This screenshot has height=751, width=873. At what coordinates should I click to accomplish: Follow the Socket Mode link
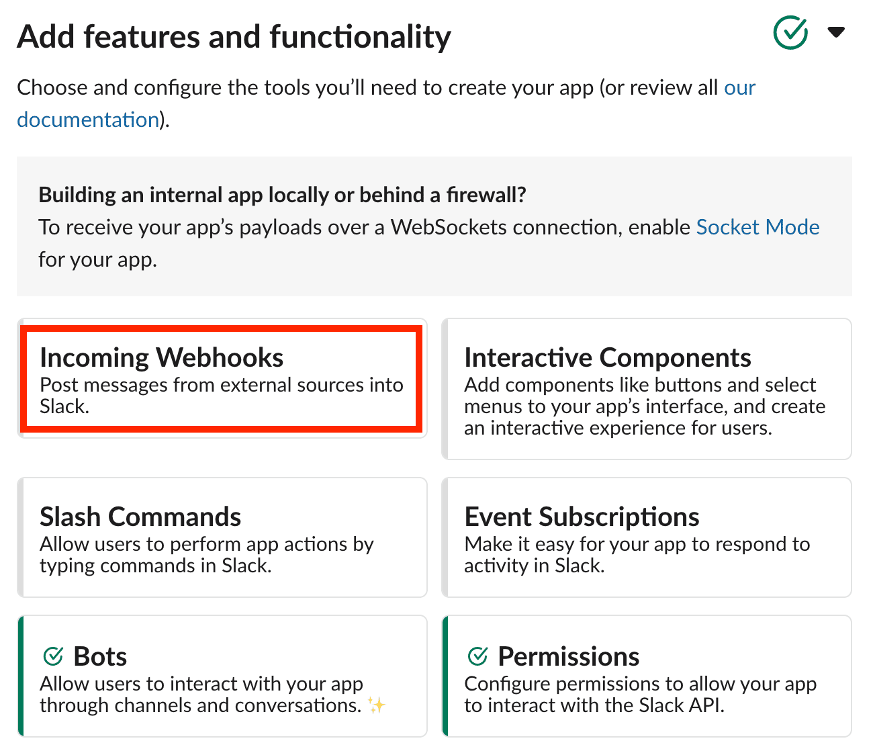757,228
